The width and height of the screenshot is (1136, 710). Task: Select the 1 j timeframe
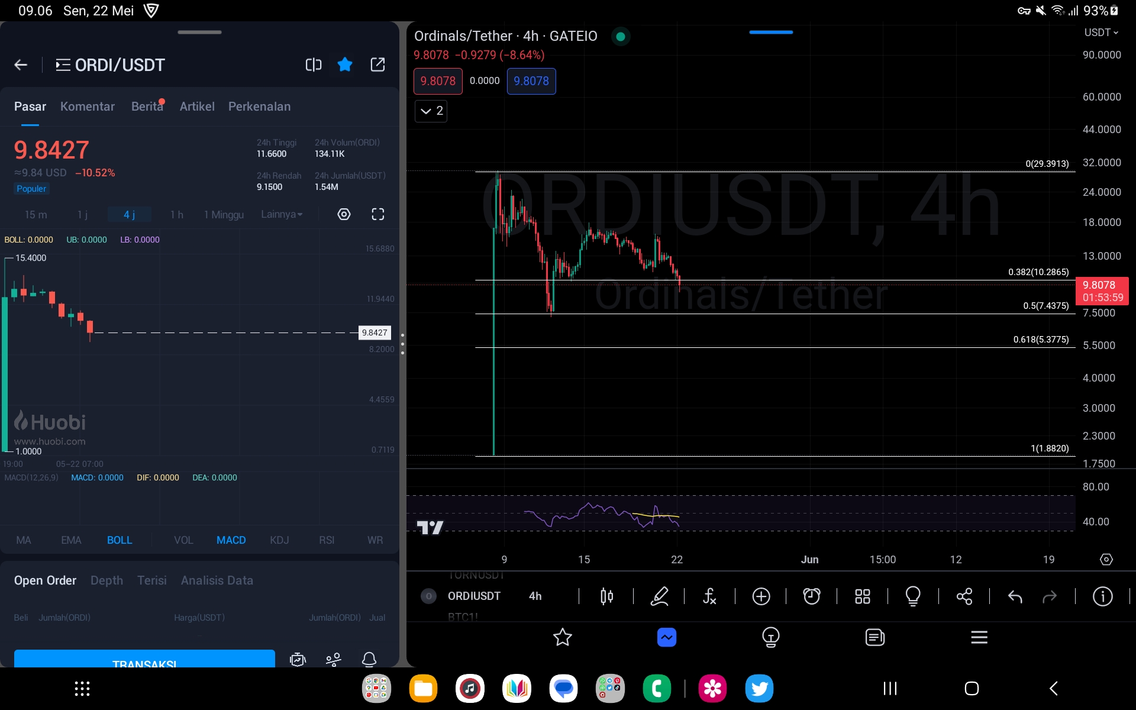tap(82, 215)
